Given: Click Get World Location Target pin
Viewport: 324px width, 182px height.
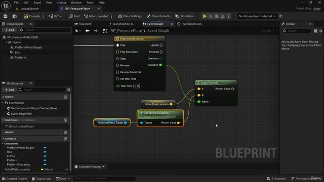Looking at the screenshot, I should 141,122.
